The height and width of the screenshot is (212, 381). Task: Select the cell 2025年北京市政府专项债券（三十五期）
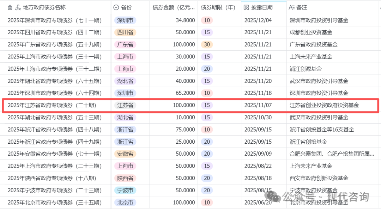pyautogui.click(x=55, y=202)
